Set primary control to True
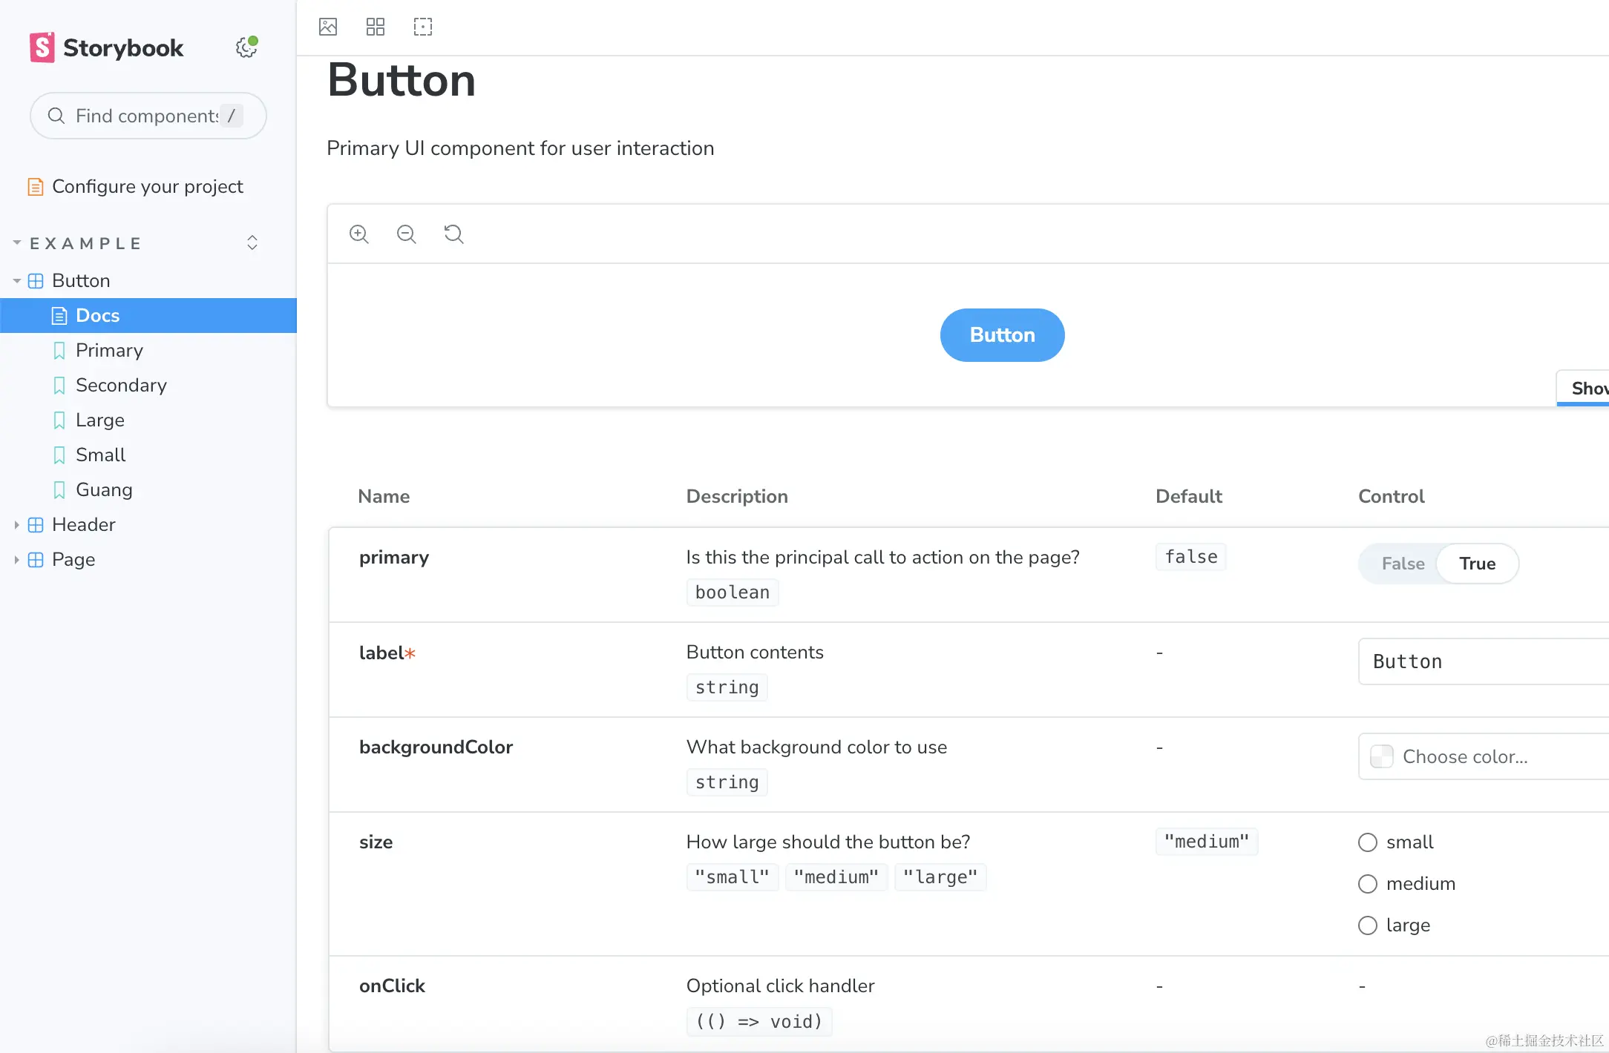 click(x=1477, y=564)
